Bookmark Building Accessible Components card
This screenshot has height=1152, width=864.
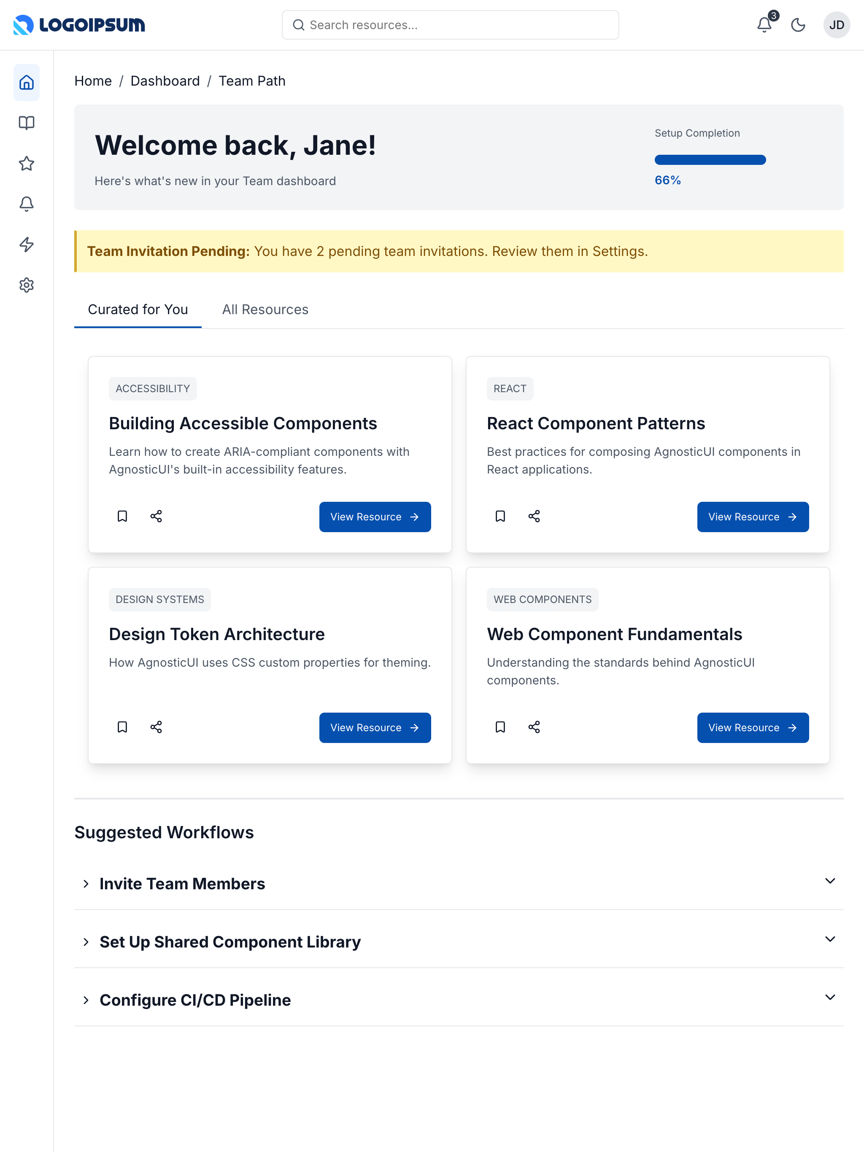point(122,516)
